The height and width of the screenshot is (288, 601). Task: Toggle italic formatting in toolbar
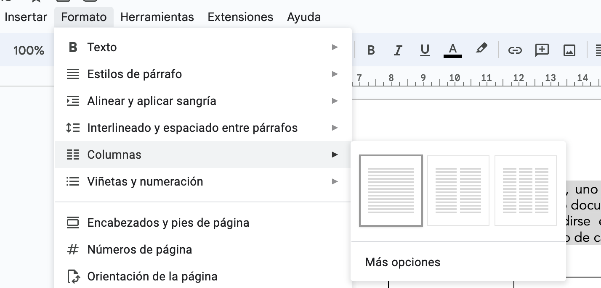(x=398, y=50)
